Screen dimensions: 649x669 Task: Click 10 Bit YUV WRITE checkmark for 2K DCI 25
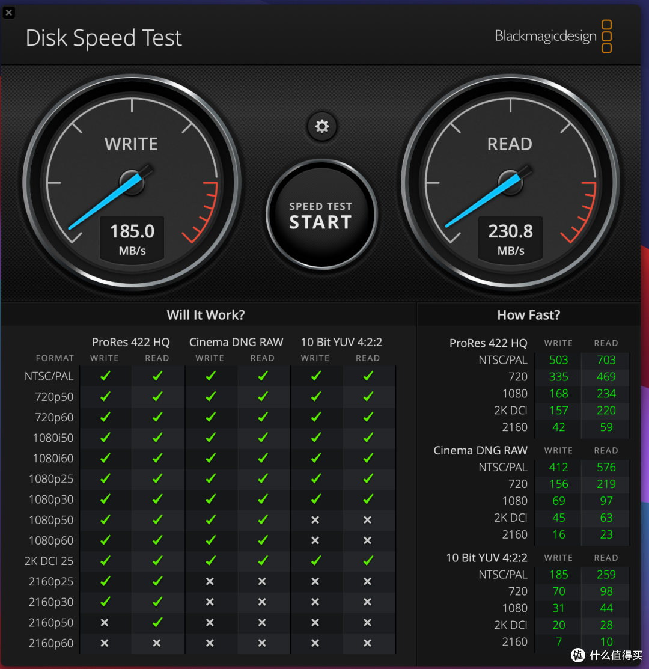[x=315, y=560]
